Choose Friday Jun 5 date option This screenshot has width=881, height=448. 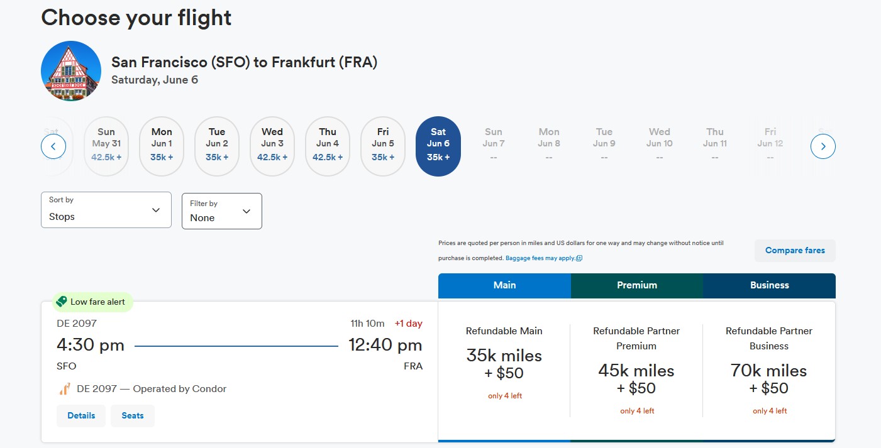(x=383, y=146)
